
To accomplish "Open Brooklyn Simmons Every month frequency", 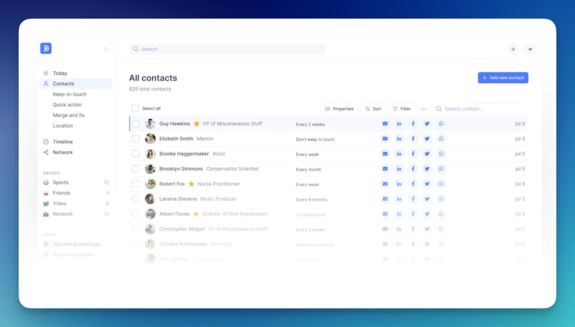I will pos(309,169).
